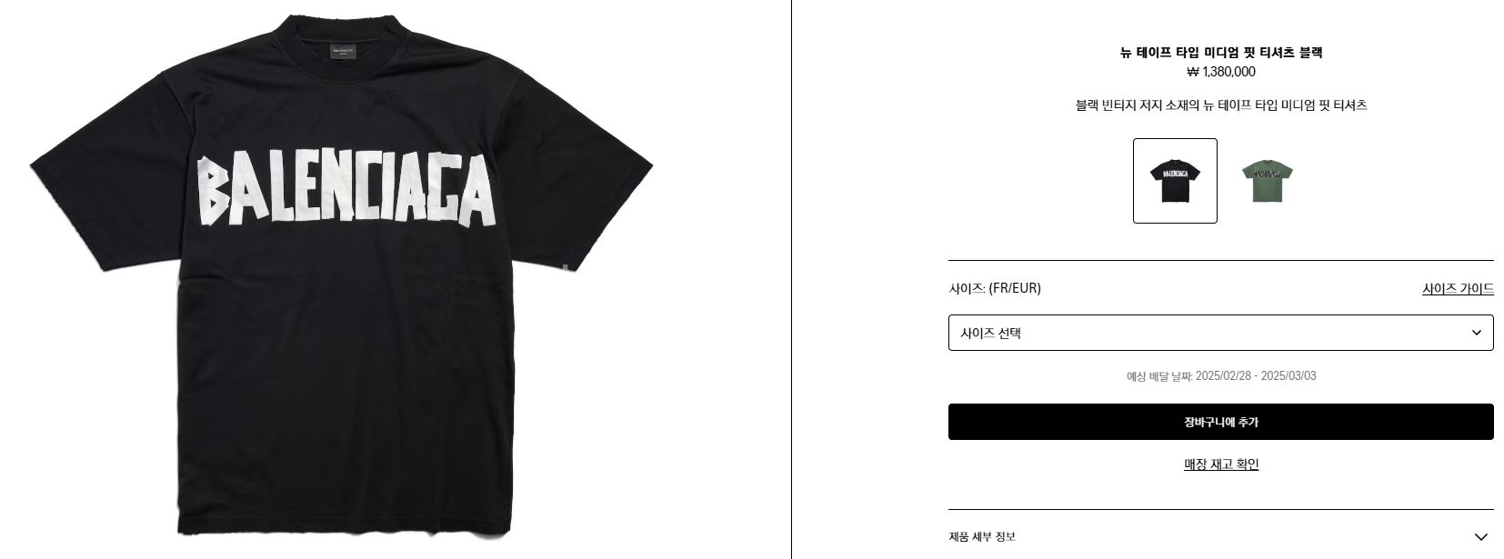Viewport: 1504px width, 559px height.
Task: Click the 블랙 빈티지 저지 소재 description text
Action: tap(1221, 105)
